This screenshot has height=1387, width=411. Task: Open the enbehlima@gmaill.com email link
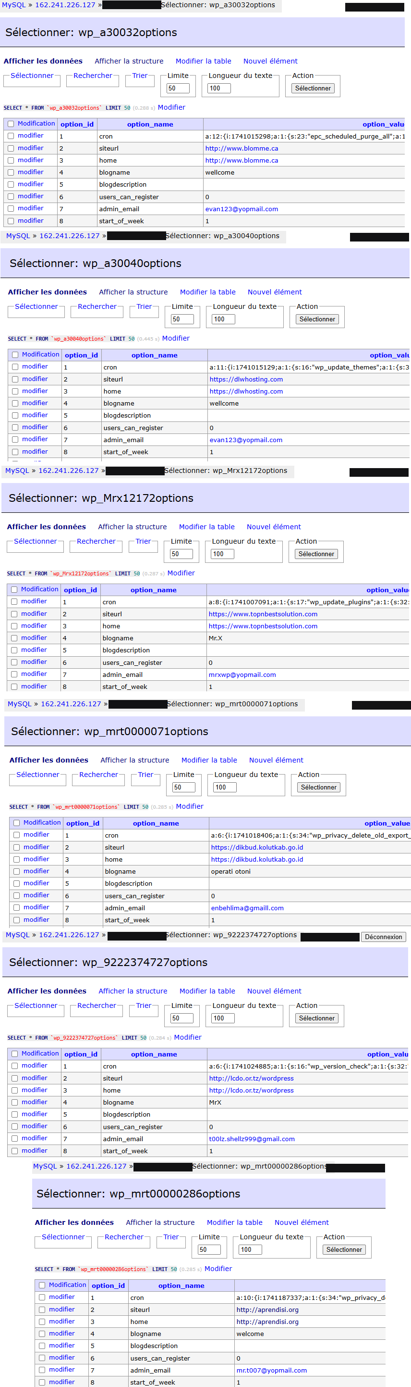pos(247,908)
